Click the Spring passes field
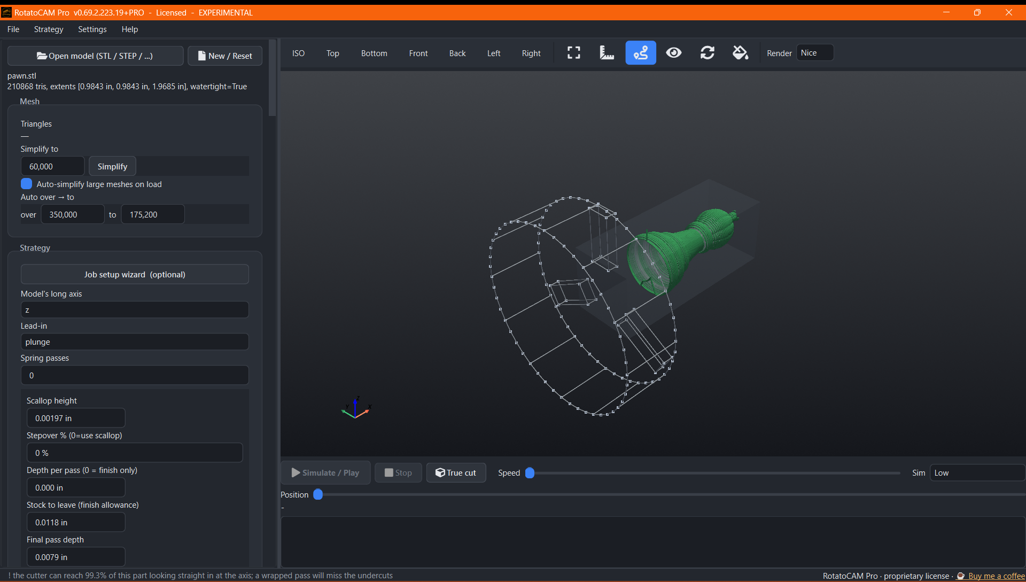The image size is (1026, 582). [x=135, y=375]
